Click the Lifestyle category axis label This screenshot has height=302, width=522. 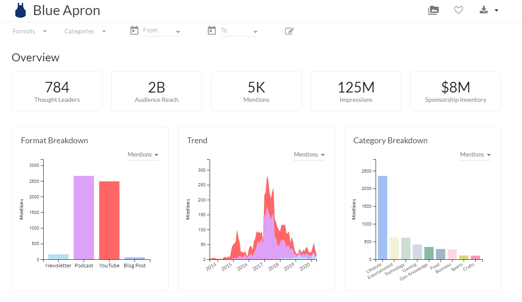point(374,268)
